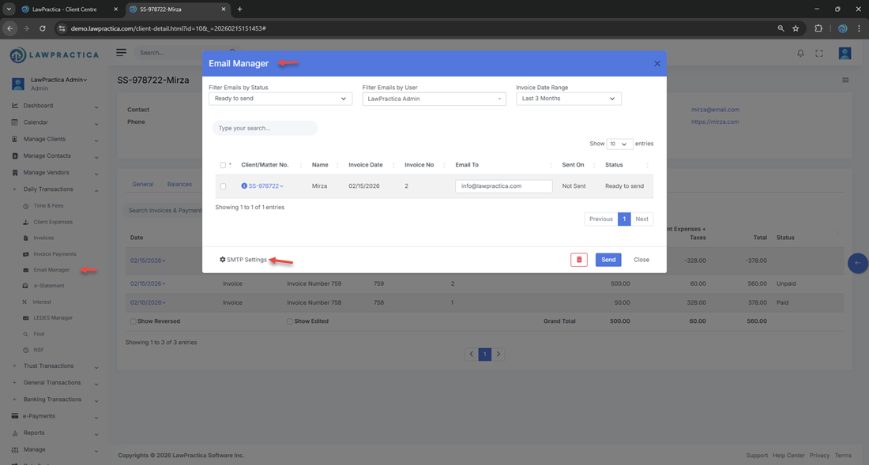Expand Trust Transactions sidebar menu

pos(48,366)
